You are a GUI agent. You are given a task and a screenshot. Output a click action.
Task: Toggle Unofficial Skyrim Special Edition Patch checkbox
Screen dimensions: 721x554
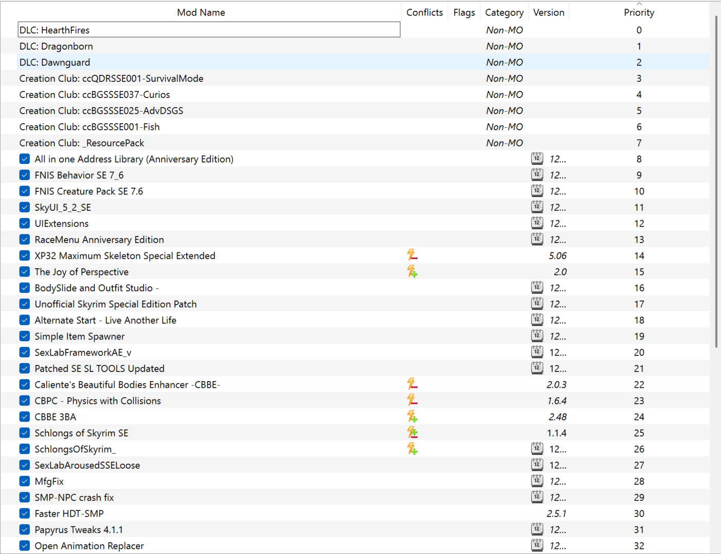click(x=25, y=304)
